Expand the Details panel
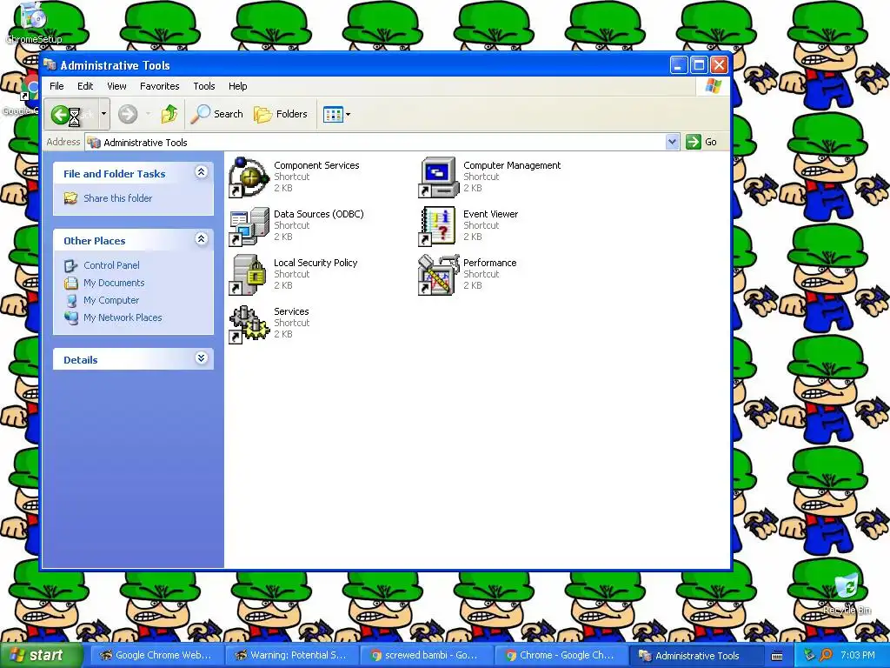 click(201, 357)
